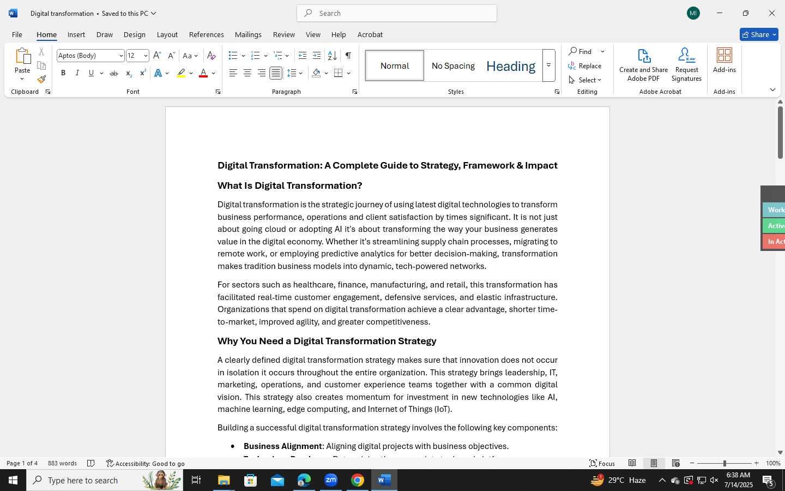Open Select dropdown in Editing

[x=585, y=80]
